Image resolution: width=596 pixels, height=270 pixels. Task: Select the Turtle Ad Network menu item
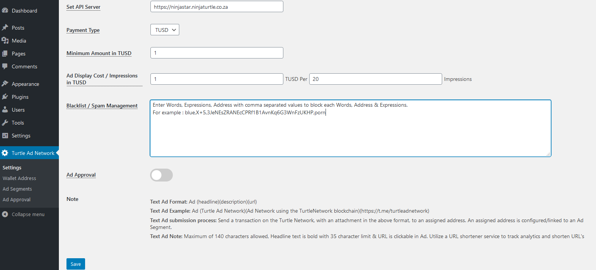click(x=29, y=153)
